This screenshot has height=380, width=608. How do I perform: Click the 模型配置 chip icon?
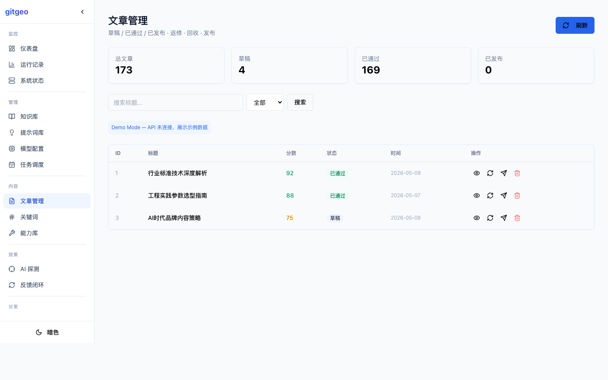[12, 149]
